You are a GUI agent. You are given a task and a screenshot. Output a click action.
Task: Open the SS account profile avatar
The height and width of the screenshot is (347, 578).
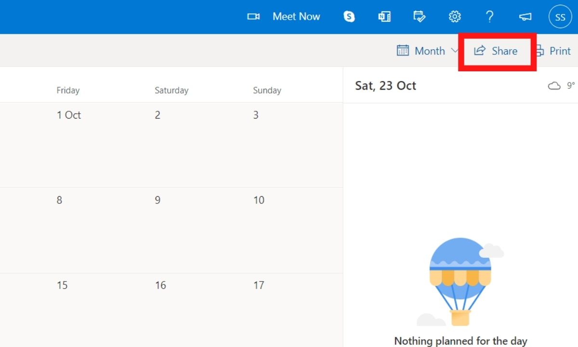tap(560, 17)
